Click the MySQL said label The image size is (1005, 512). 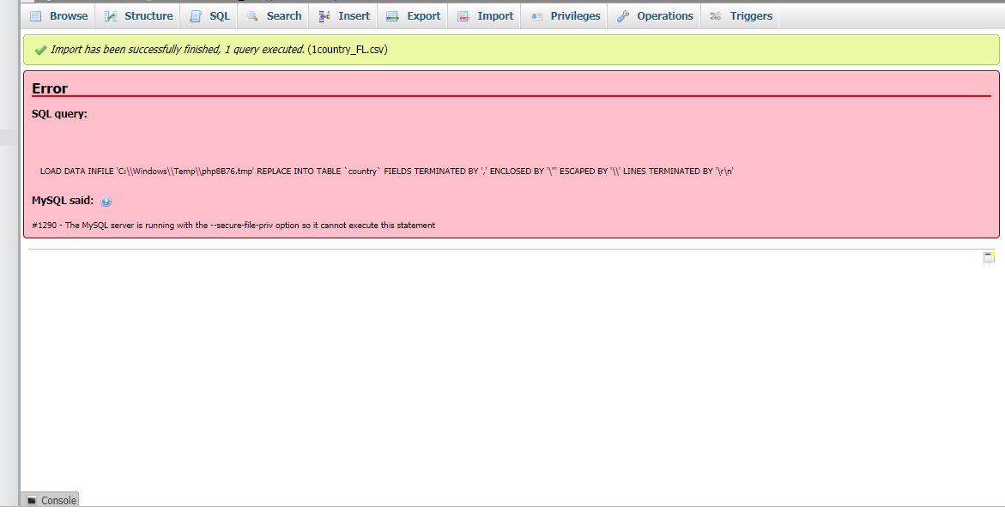[x=62, y=201]
